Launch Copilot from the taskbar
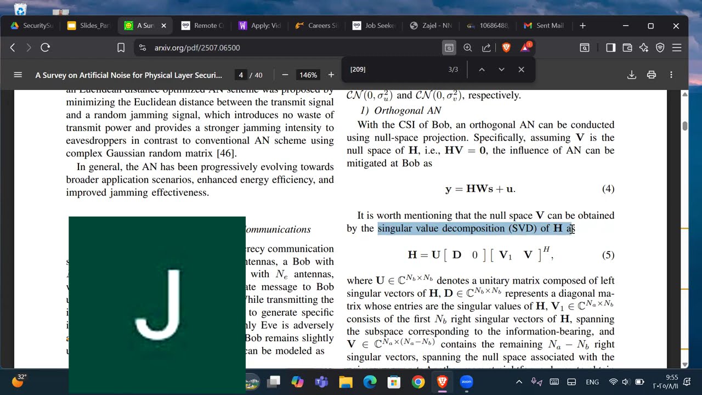The width and height of the screenshot is (702, 395). 298,382
